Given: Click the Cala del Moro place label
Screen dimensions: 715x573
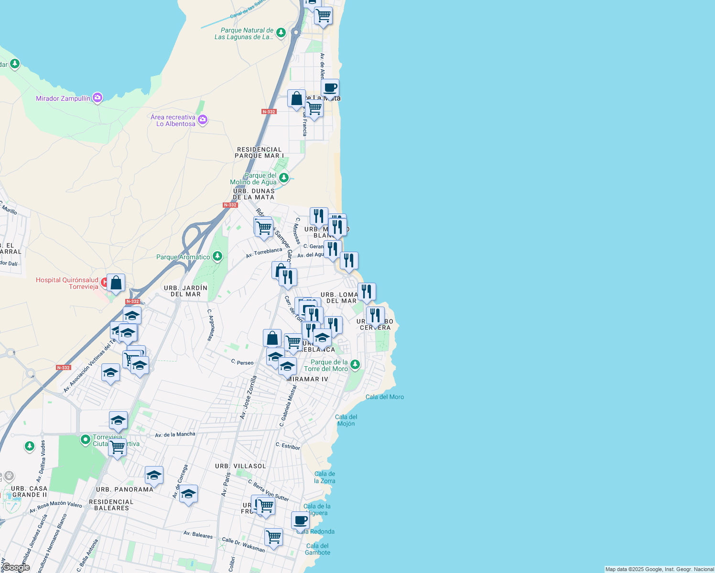Looking at the screenshot, I should (385, 397).
